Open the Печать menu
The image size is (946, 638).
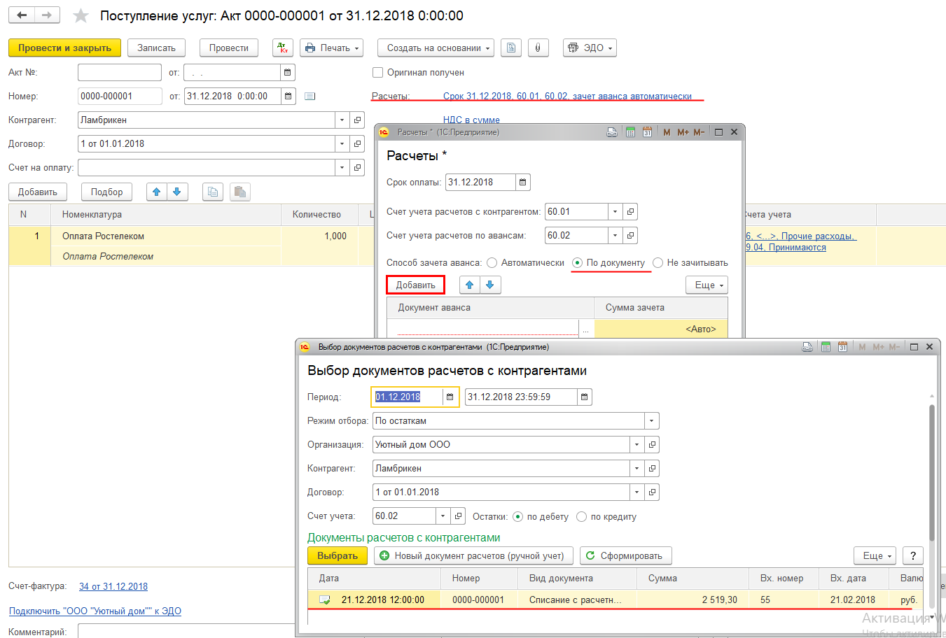pos(332,48)
